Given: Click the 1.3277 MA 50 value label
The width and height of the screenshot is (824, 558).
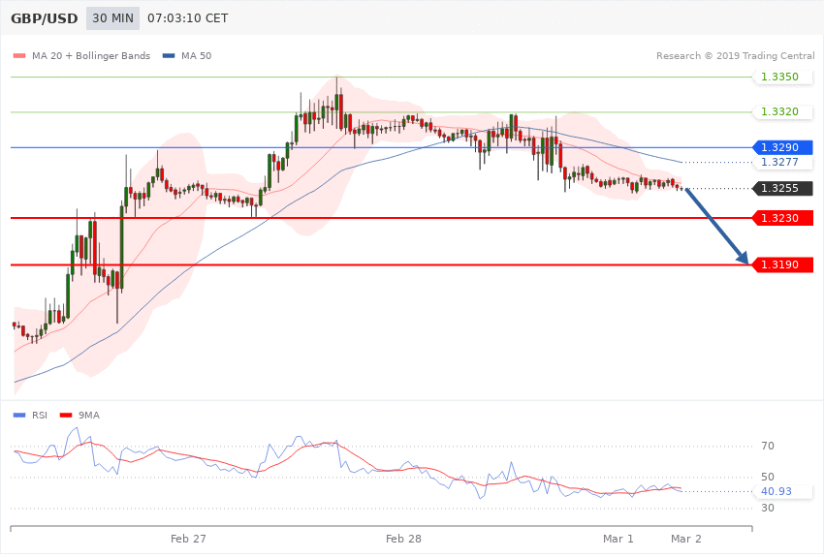Looking at the screenshot, I should coord(783,162).
